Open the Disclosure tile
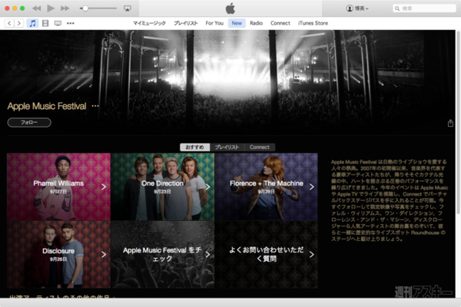The height and width of the screenshot is (307, 461). (x=58, y=254)
